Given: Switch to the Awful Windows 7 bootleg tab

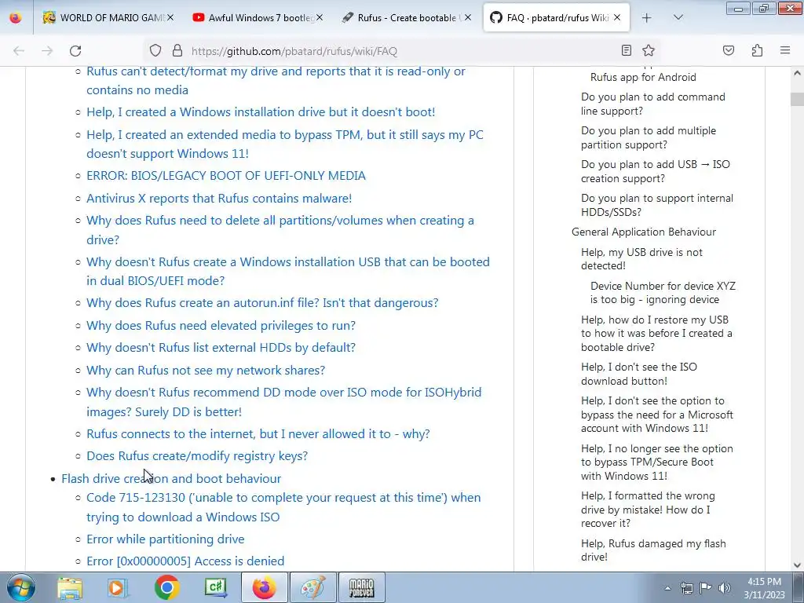Looking at the screenshot, I should [x=258, y=18].
